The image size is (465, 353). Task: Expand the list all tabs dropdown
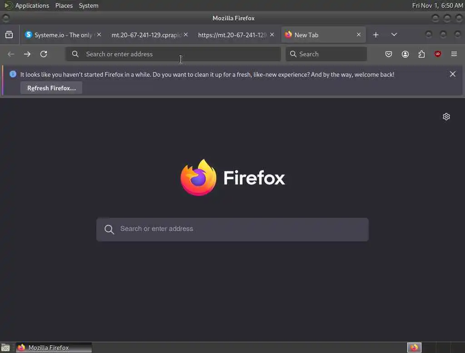pos(394,34)
